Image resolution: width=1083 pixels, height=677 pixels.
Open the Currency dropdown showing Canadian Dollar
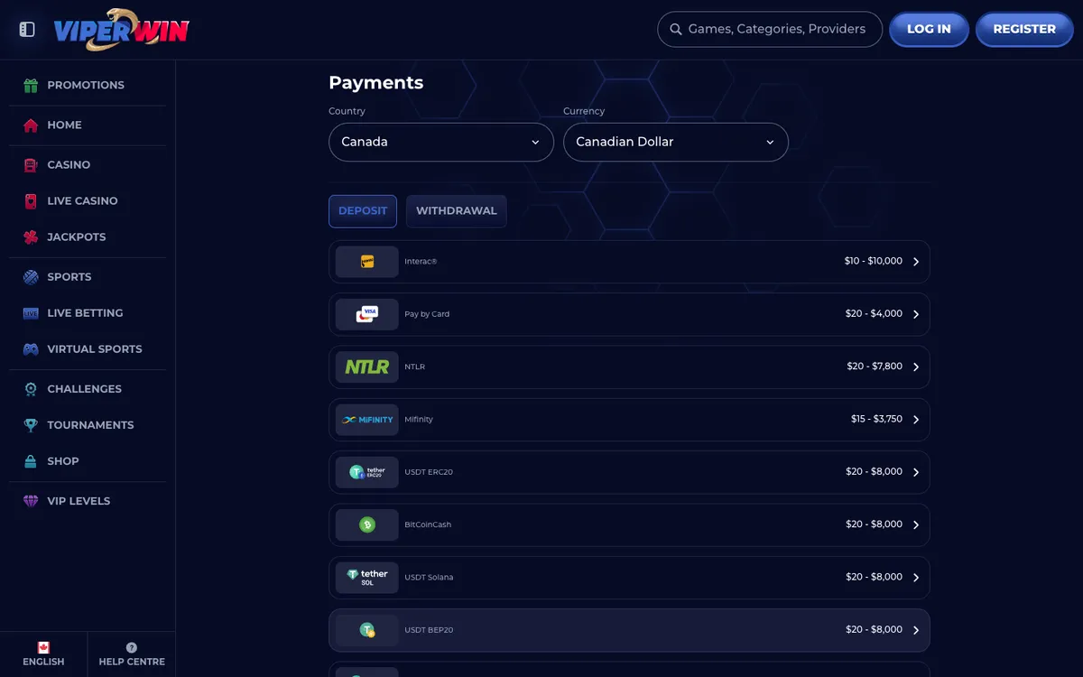pyautogui.click(x=676, y=143)
